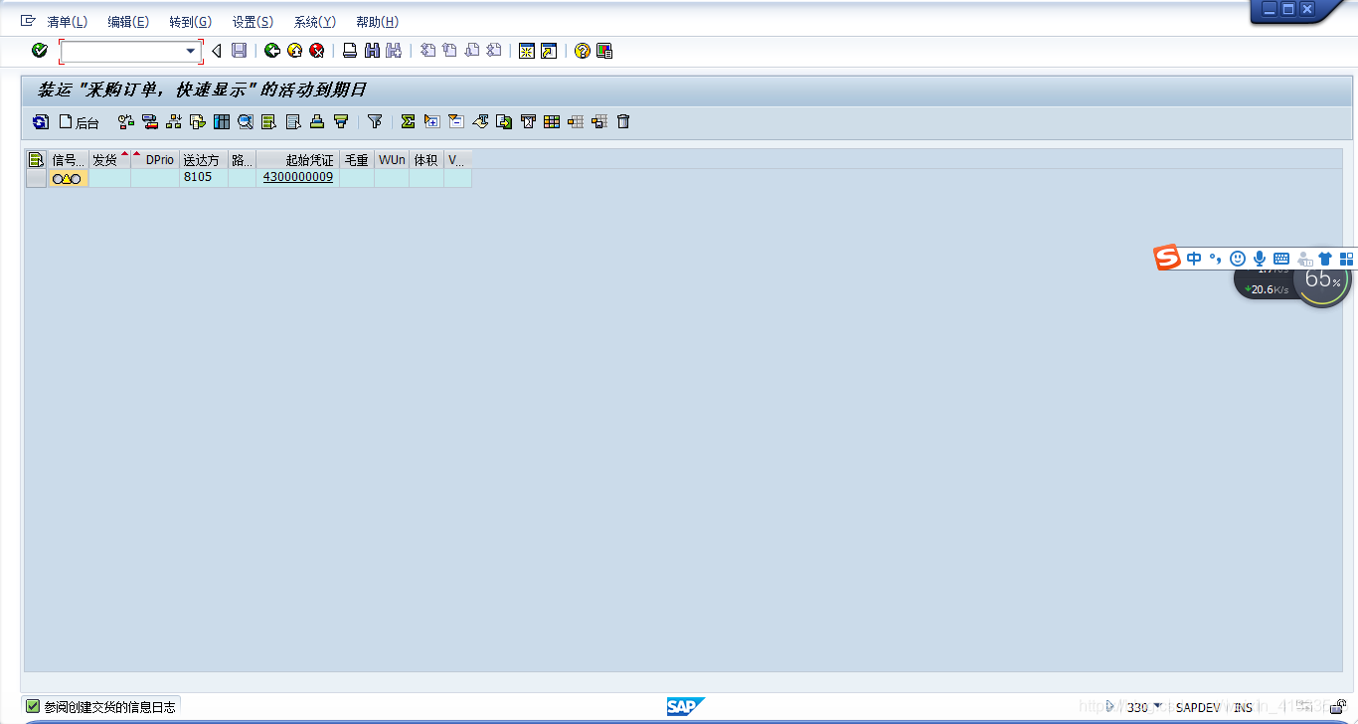Click the Subtotals collapse icon
The width and height of the screenshot is (1358, 724).
click(x=455, y=121)
